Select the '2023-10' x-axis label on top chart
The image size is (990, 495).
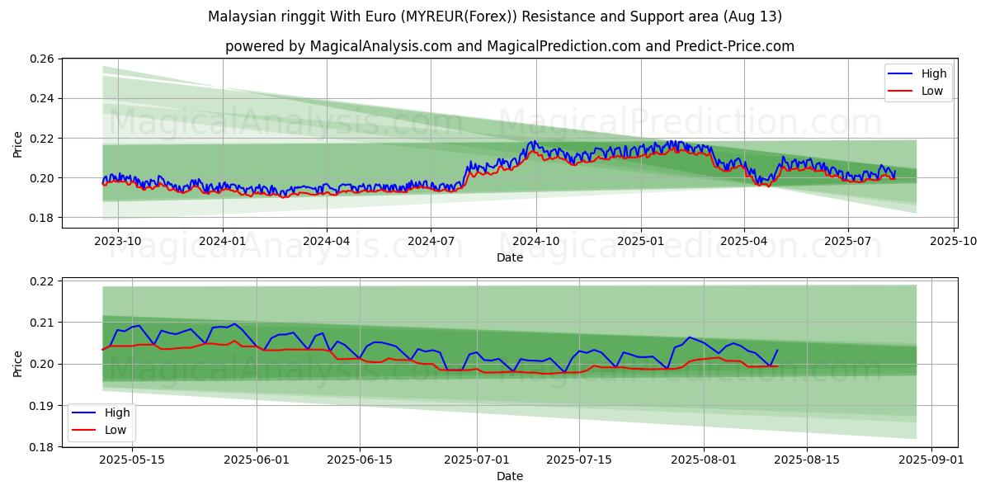coord(117,241)
